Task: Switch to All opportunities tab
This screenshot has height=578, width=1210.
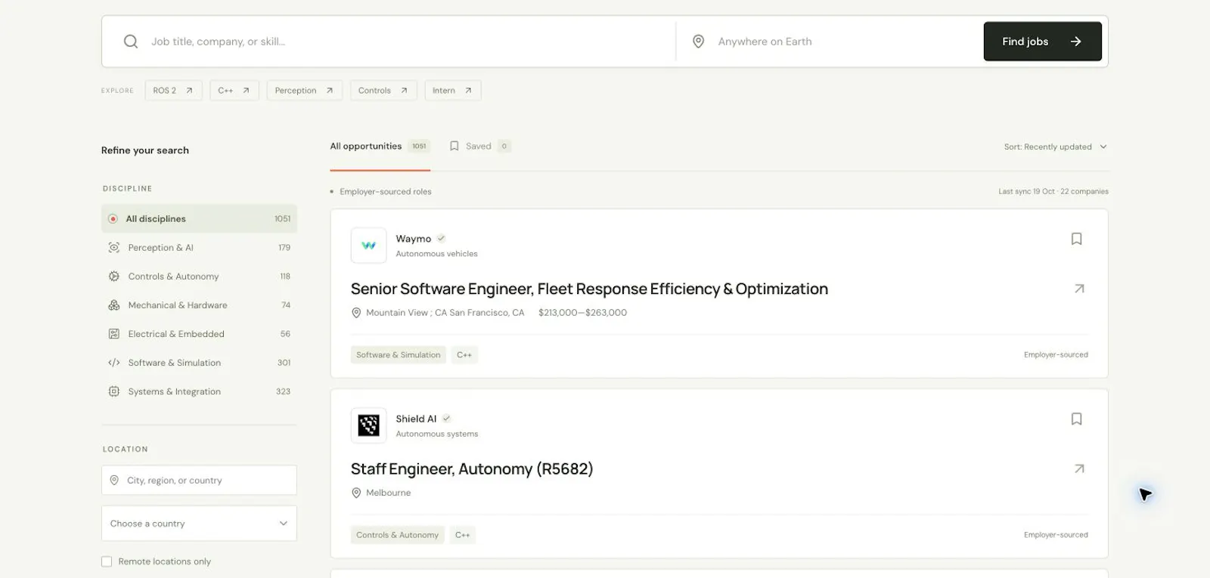Action: pyautogui.click(x=380, y=147)
